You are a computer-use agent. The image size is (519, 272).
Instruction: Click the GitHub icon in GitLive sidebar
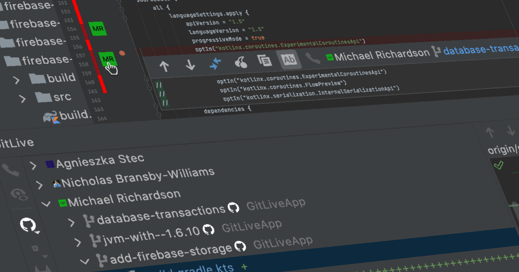[28, 224]
